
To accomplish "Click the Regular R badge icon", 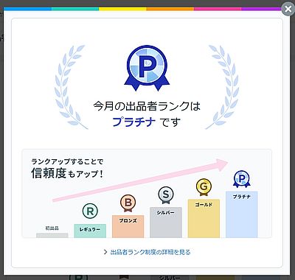I will [x=90, y=211].
